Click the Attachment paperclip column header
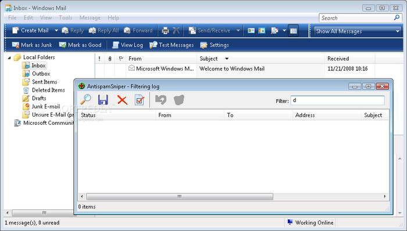Screen dimensions: 407x231 pos(109,59)
